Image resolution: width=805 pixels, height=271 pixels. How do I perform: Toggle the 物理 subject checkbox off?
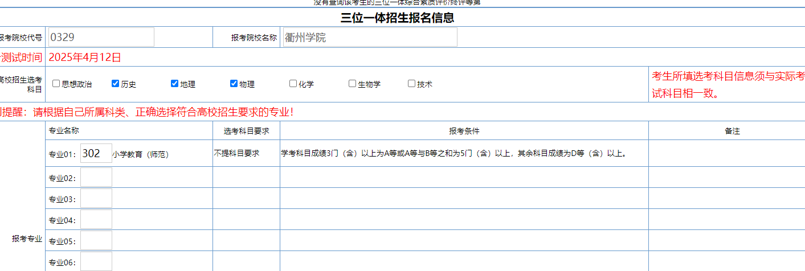(234, 84)
